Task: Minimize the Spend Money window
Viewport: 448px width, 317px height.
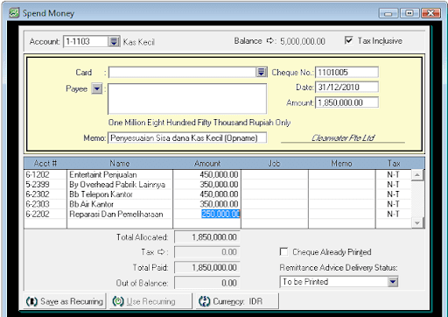Action: 388,13
